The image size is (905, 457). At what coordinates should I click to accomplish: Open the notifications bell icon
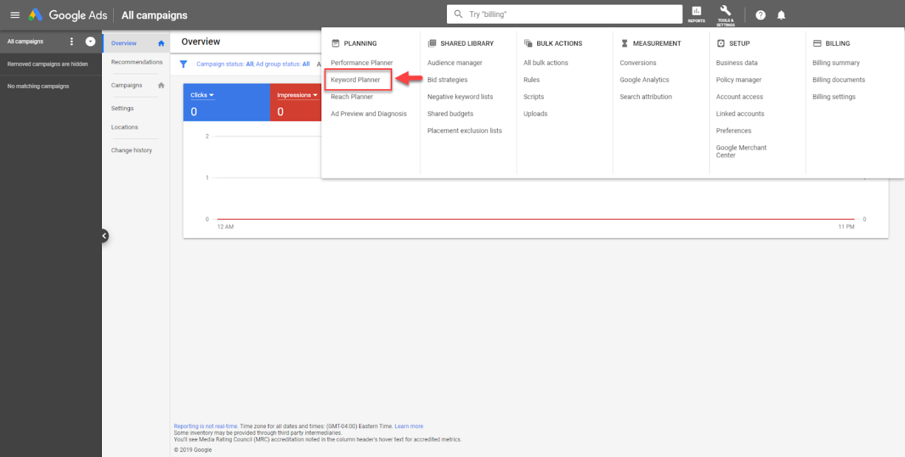click(781, 15)
